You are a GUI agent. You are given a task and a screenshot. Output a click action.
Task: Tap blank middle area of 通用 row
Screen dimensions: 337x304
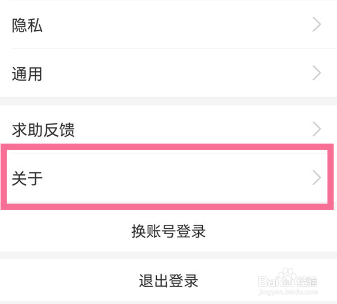point(168,73)
